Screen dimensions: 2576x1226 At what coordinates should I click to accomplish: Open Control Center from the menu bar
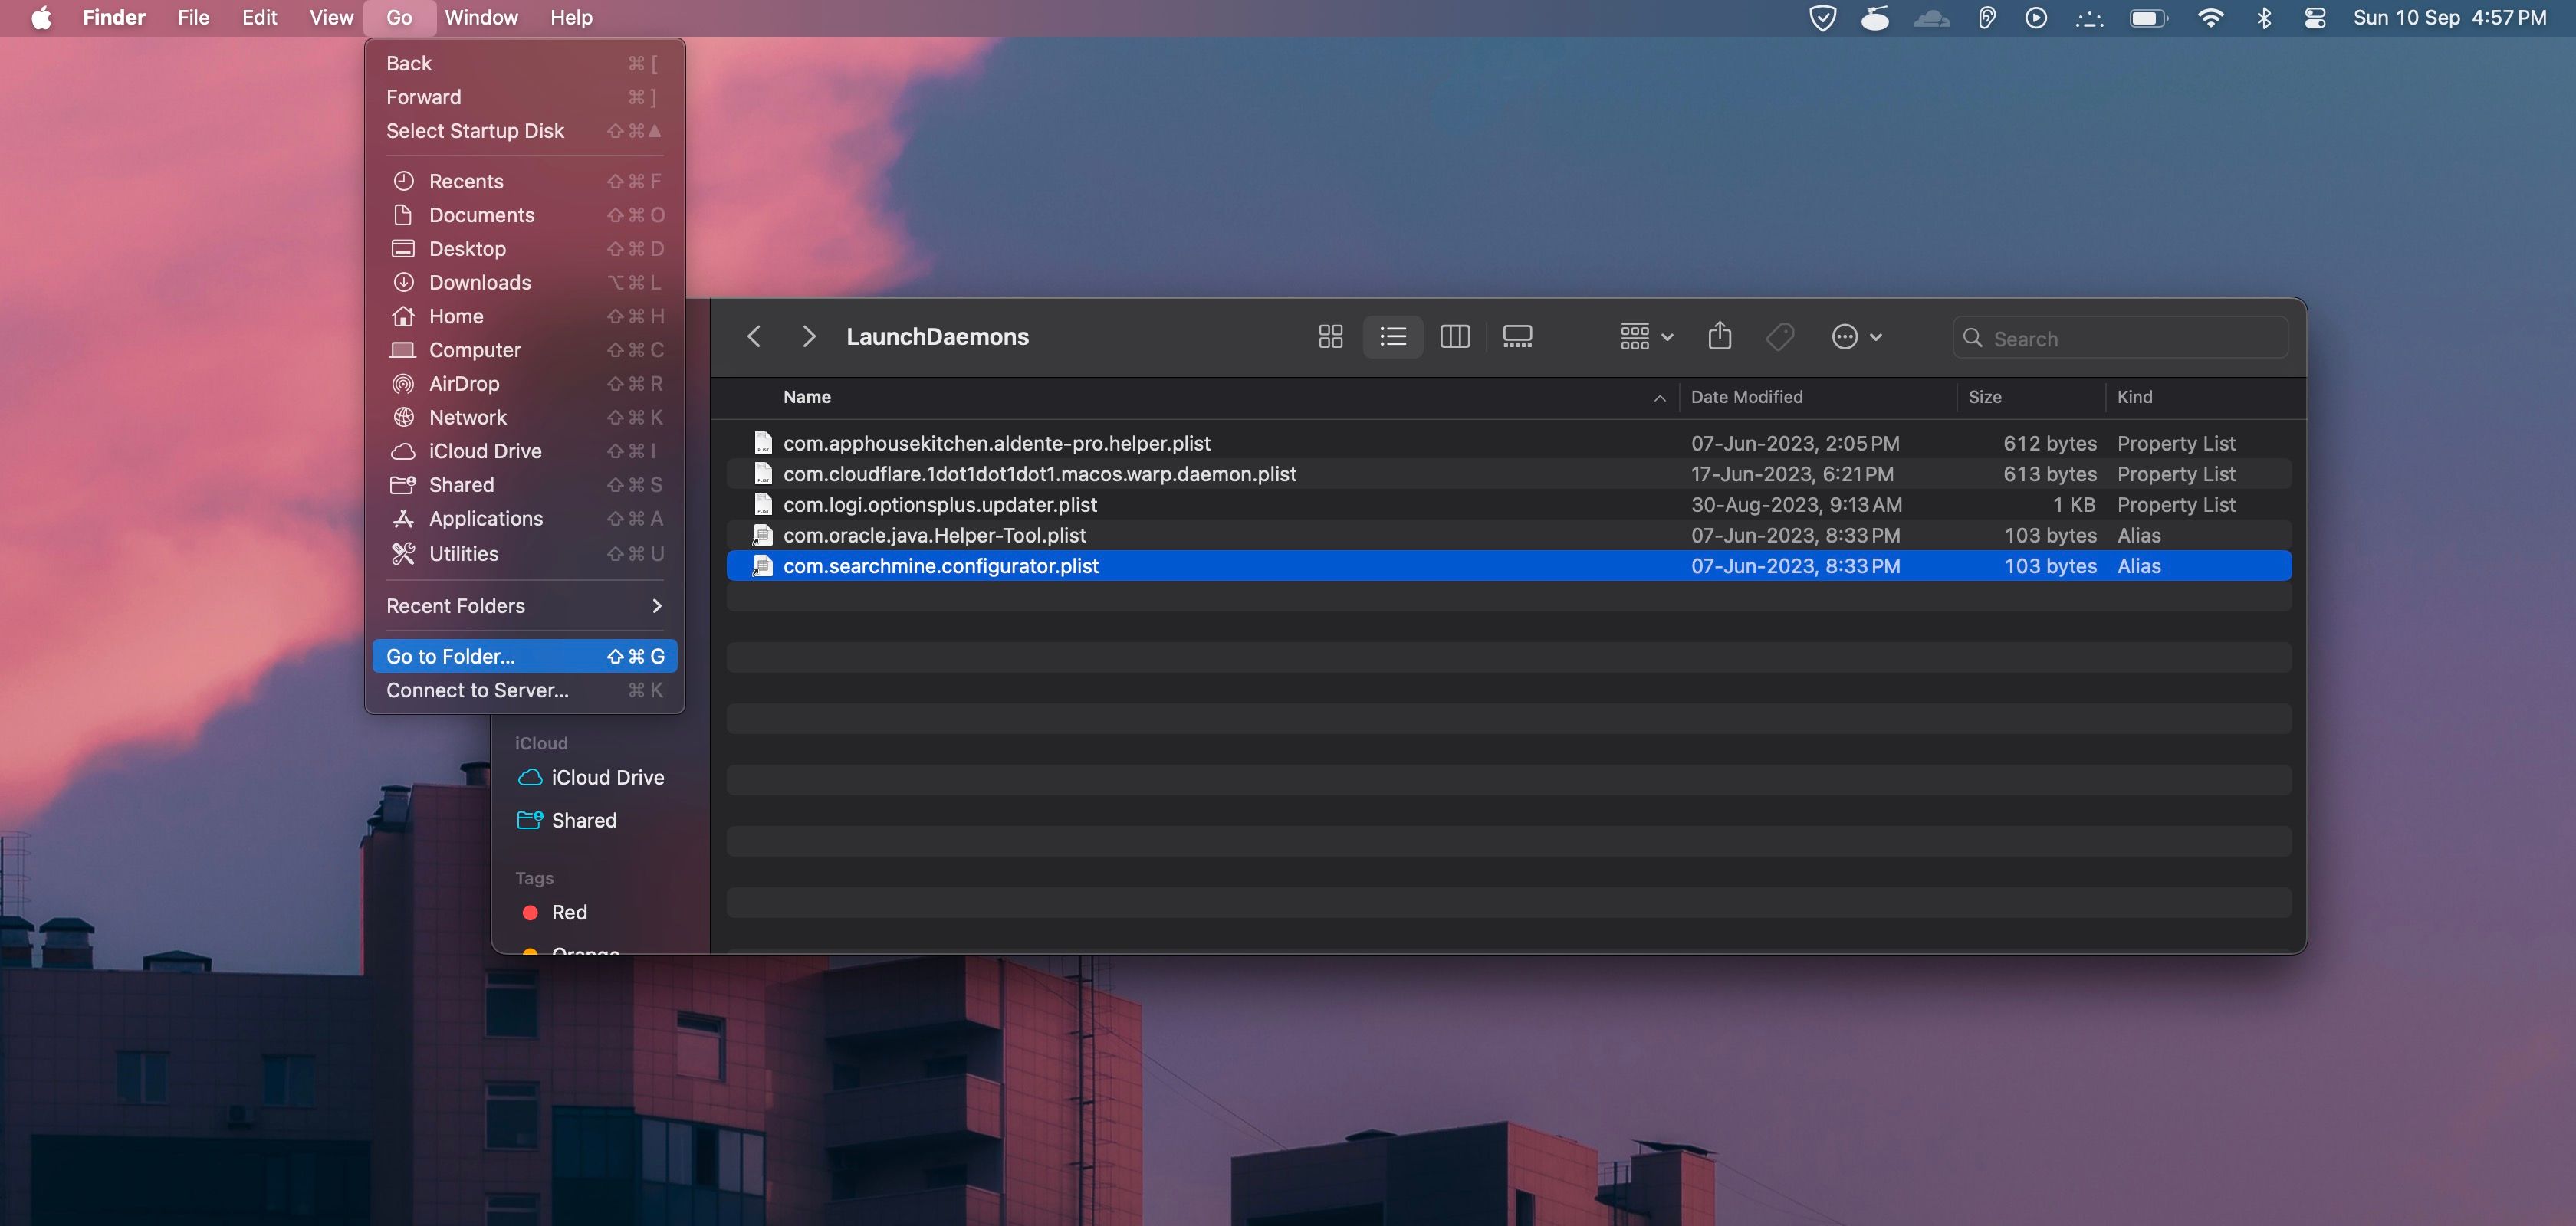click(x=2316, y=17)
